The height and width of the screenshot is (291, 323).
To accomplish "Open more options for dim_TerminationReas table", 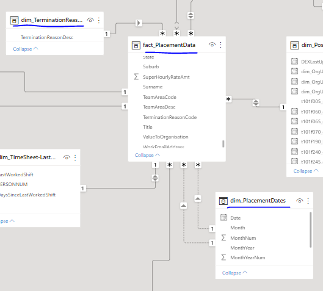I will [99, 20].
